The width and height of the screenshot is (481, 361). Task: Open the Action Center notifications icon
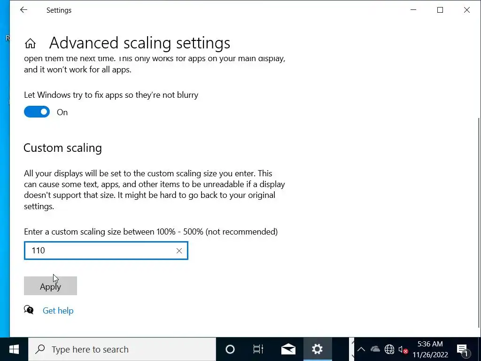(x=464, y=349)
